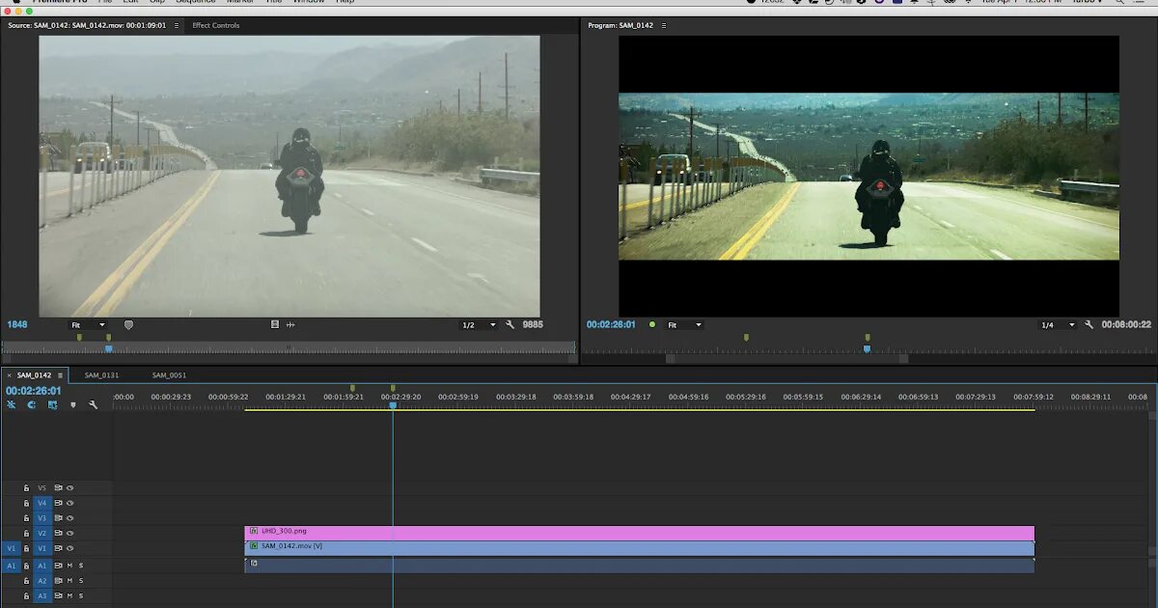Image resolution: width=1158 pixels, height=608 pixels.
Task: Toggle V1 source patching button
Action: pyautogui.click(x=12, y=548)
